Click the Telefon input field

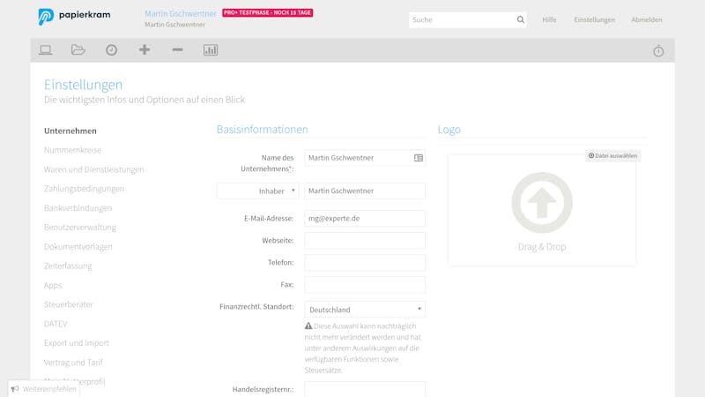click(x=365, y=262)
